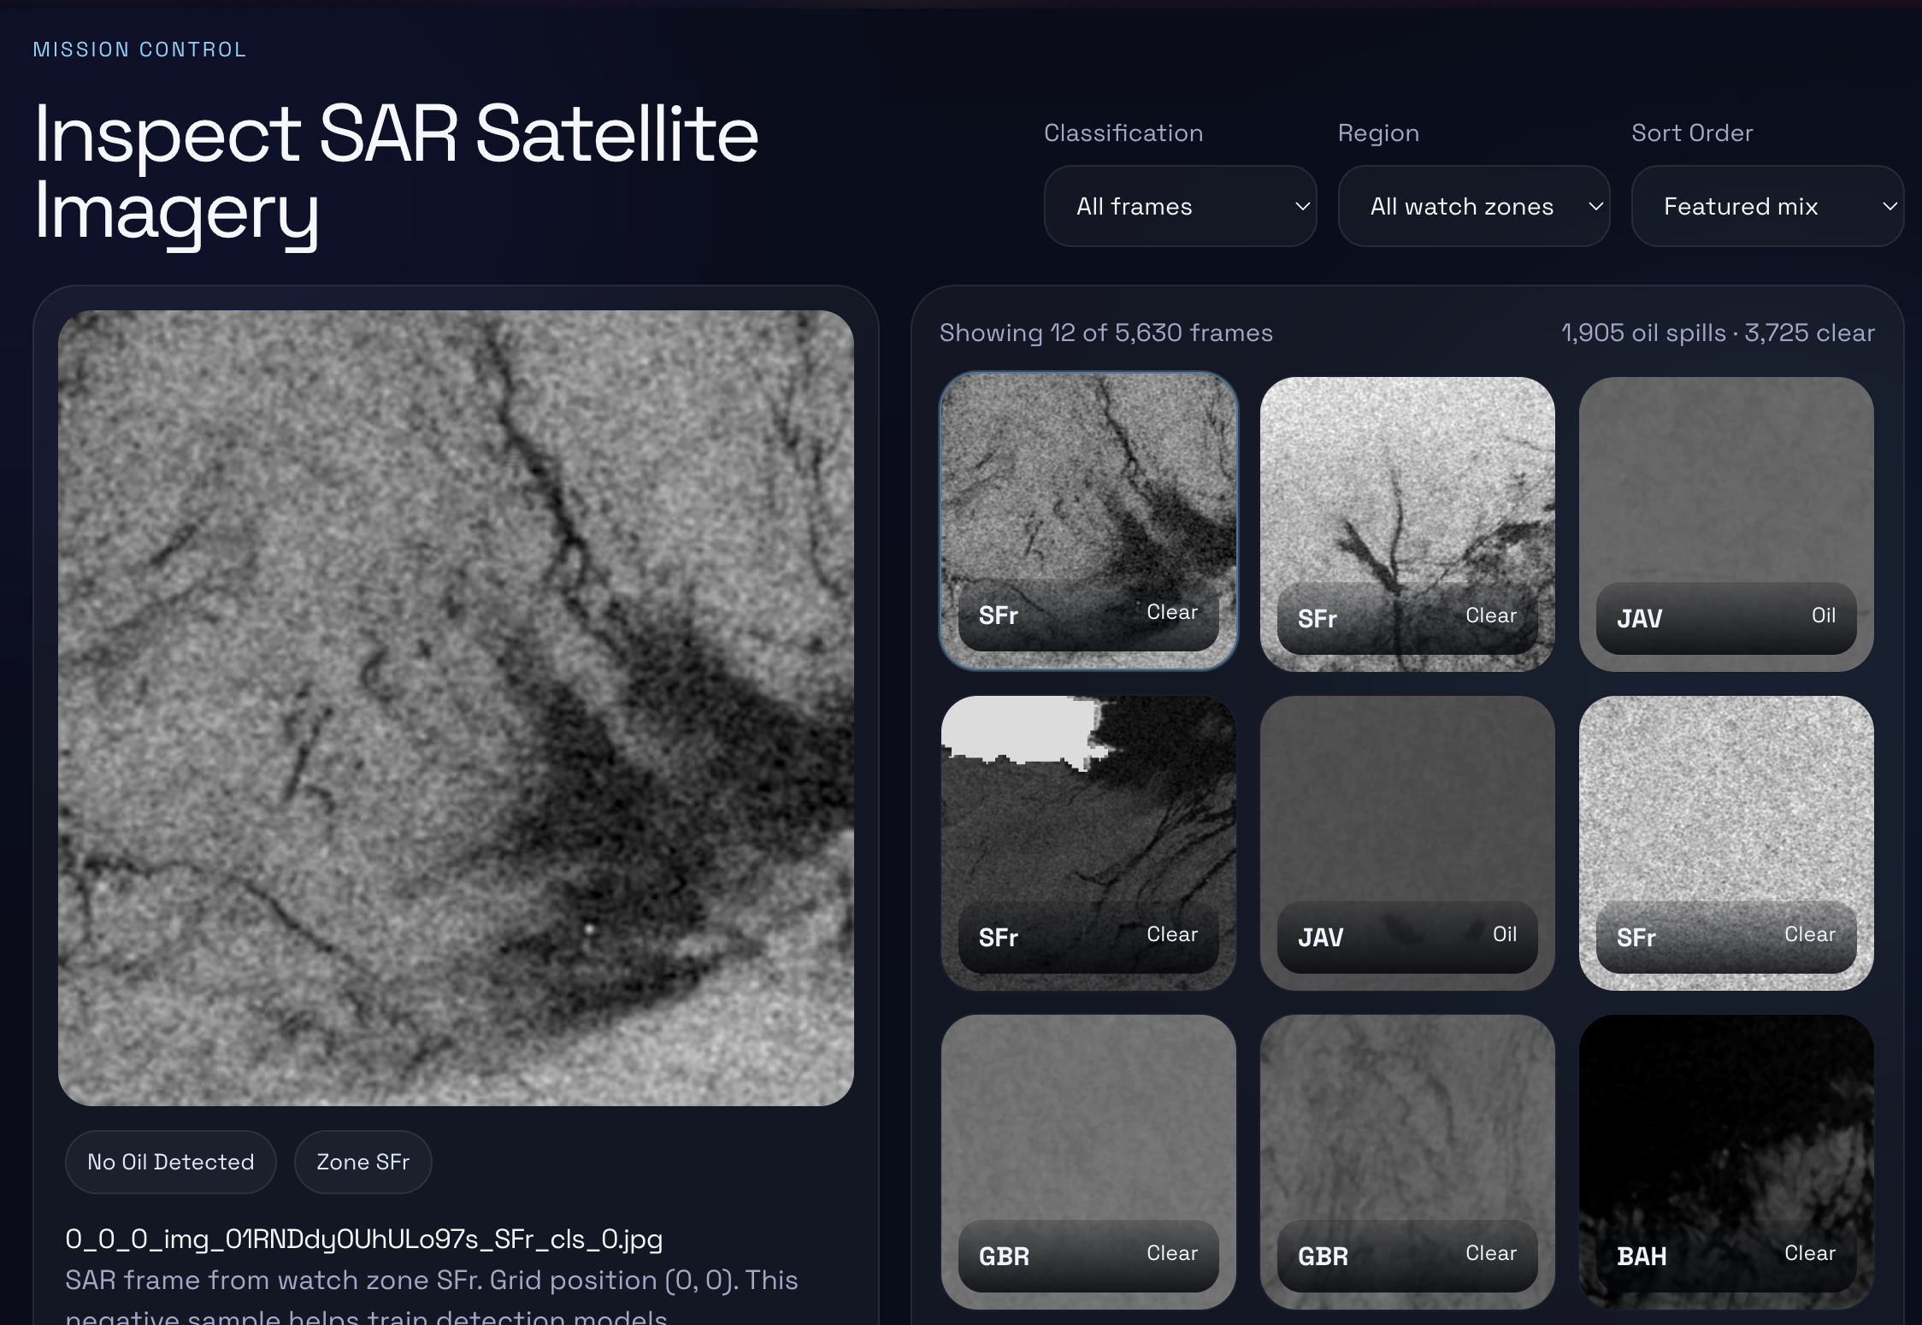Open the Classification dropdown showing All frames
This screenshot has width=1922, height=1325.
pyautogui.click(x=1178, y=206)
